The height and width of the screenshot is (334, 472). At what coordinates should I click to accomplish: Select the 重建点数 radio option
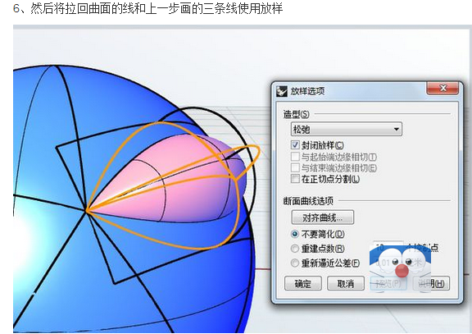click(x=295, y=249)
